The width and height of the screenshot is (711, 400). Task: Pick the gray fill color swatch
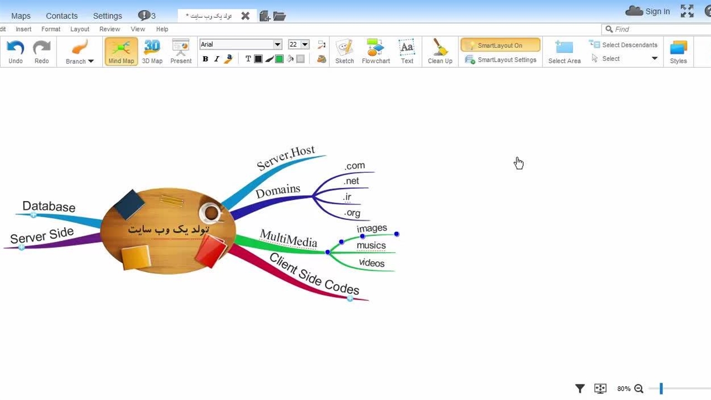click(x=301, y=59)
